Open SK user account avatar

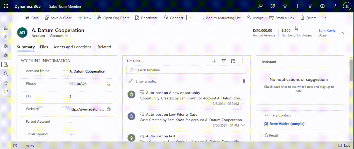point(347,6)
